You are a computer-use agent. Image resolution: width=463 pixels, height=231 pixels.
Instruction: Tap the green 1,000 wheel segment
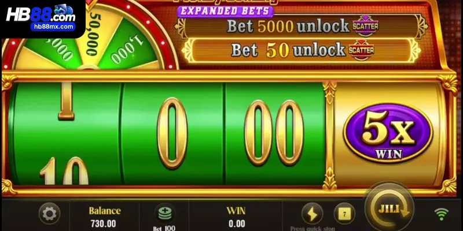[130, 47]
